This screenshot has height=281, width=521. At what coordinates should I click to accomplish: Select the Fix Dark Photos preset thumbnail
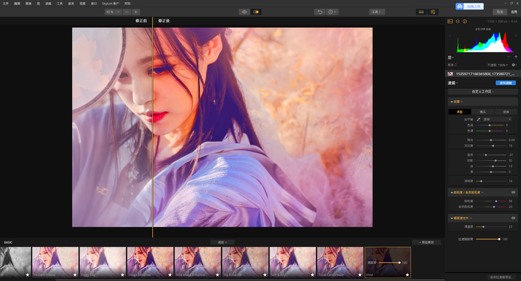coord(55,262)
